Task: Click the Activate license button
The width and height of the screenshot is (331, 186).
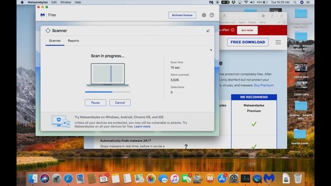Action: coord(182,15)
